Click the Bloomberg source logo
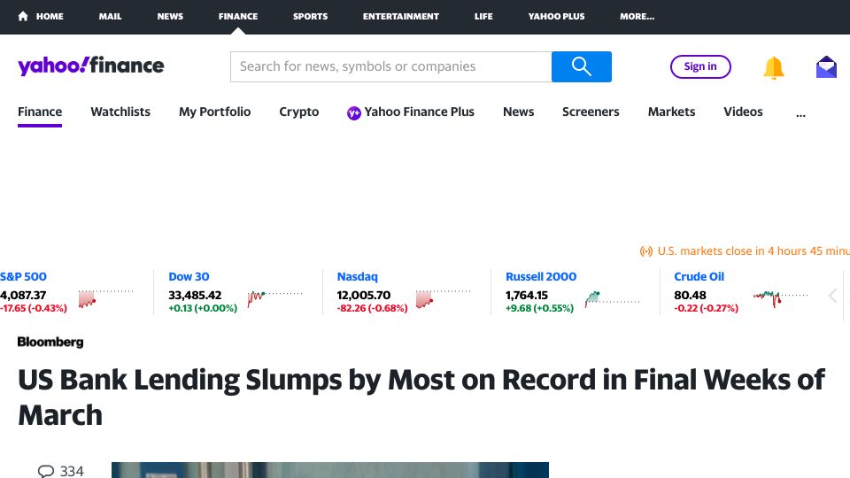The height and width of the screenshot is (478, 850). tap(50, 342)
